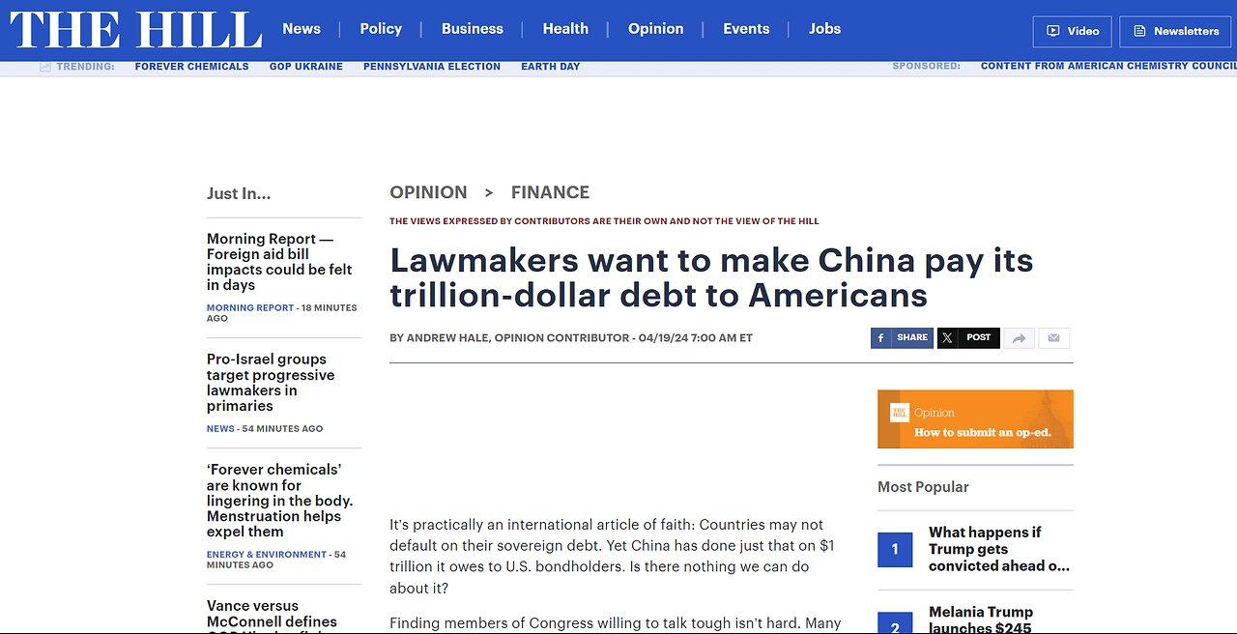1237x634 pixels.
Task: Click the article headline about China debt
Action: pos(711,277)
